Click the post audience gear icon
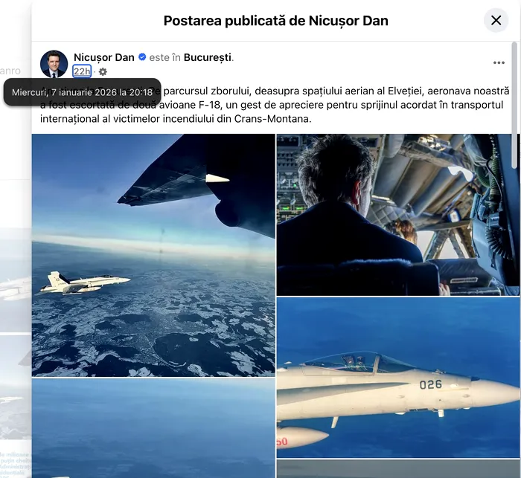The image size is (521, 478). coord(103,71)
